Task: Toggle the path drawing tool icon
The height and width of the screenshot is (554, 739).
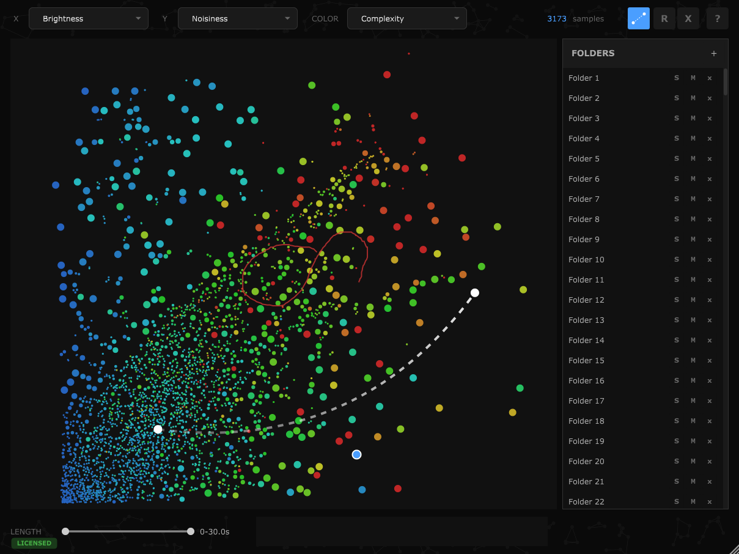Action: 639,18
